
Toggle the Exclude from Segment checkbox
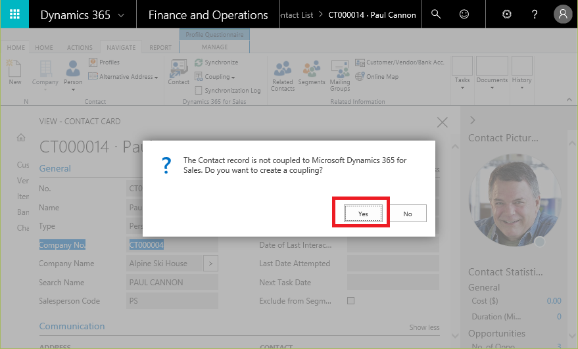(x=350, y=301)
